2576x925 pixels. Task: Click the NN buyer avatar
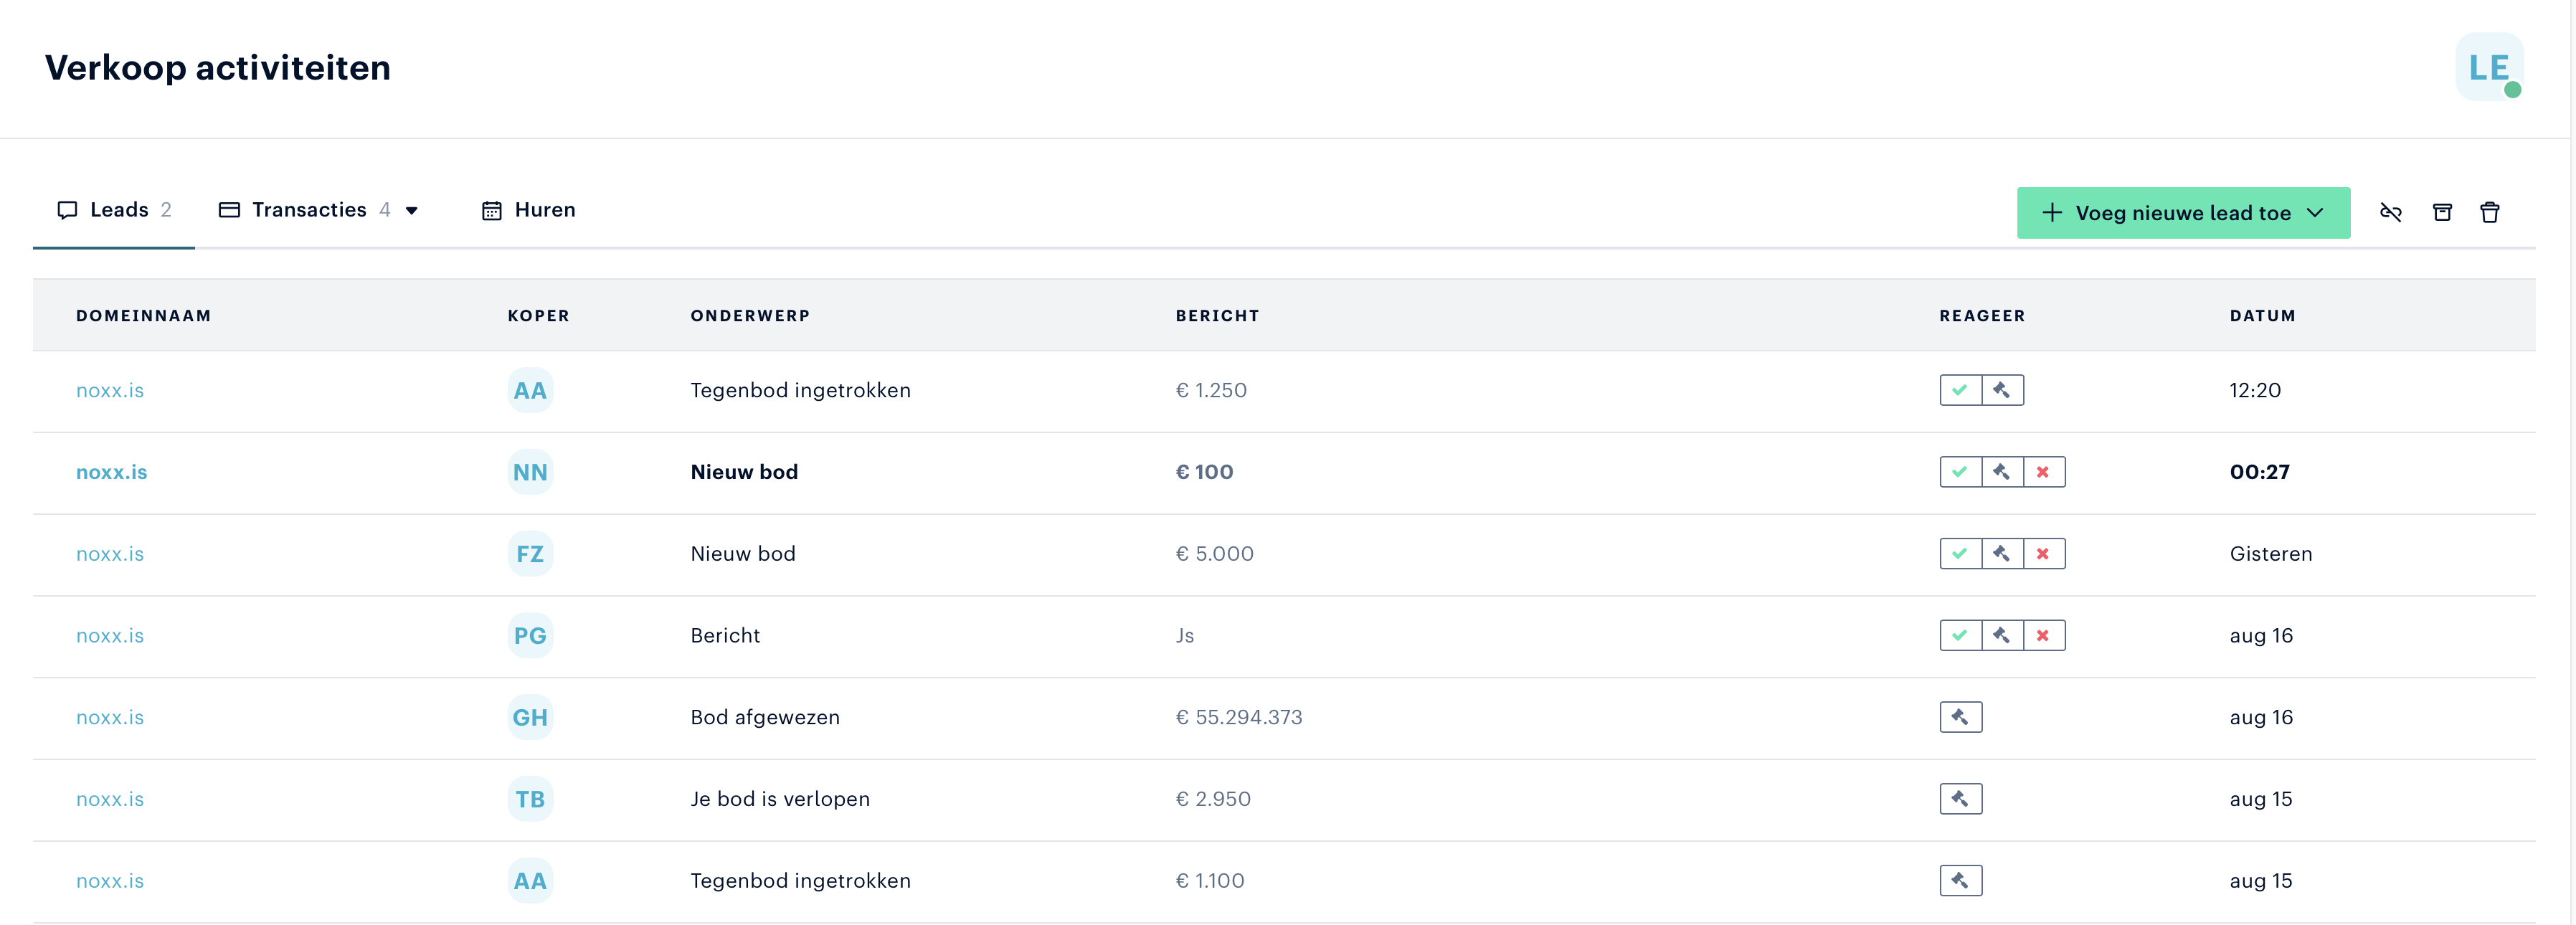tap(530, 472)
